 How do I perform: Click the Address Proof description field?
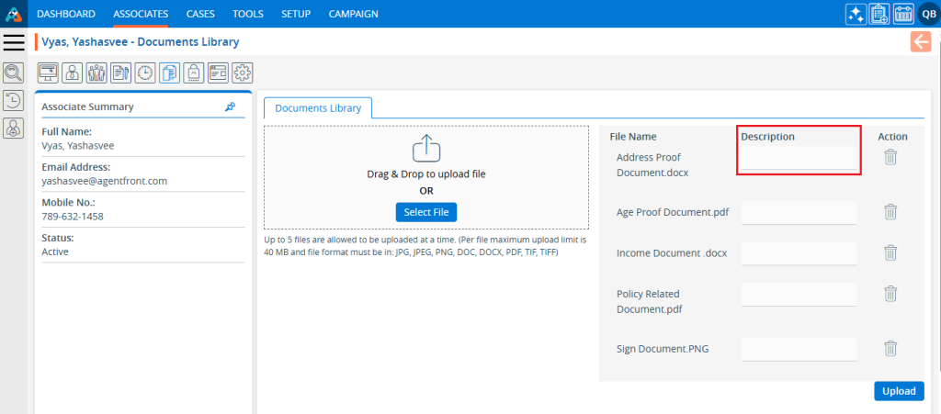coord(799,159)
